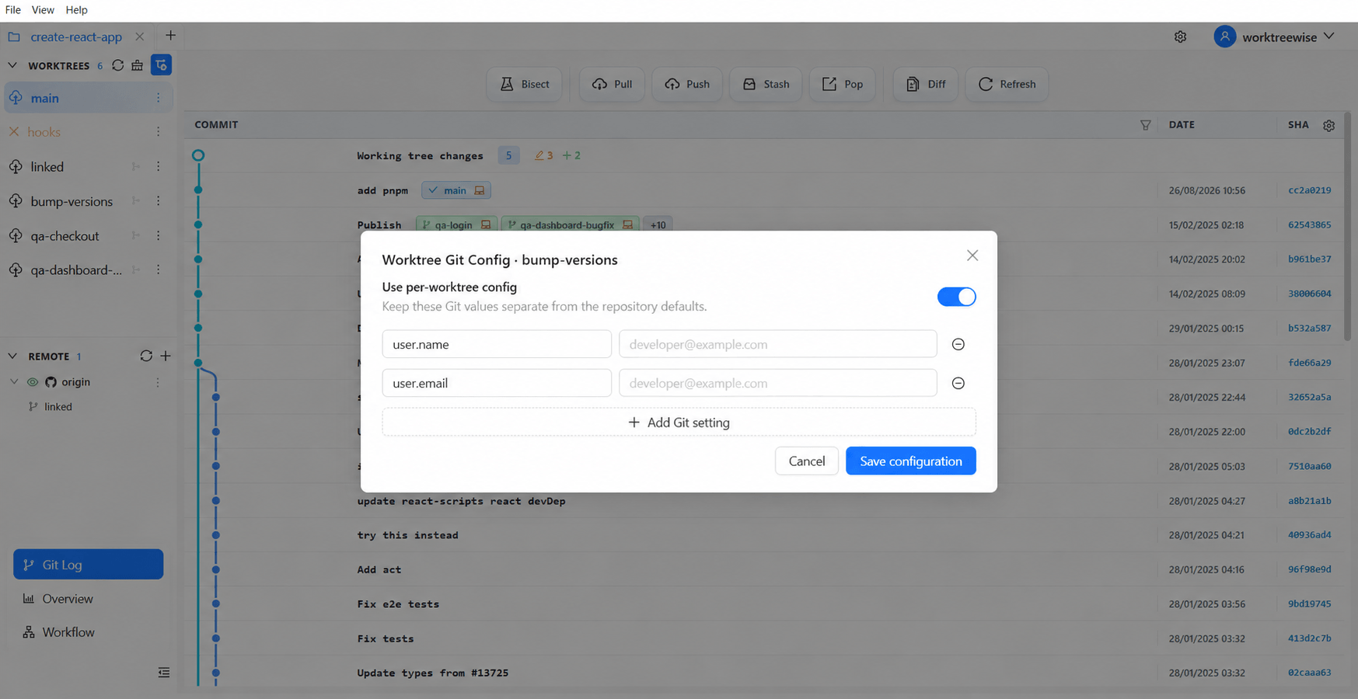Open the worktreewise account dropdown

(x=1275, y=37)
